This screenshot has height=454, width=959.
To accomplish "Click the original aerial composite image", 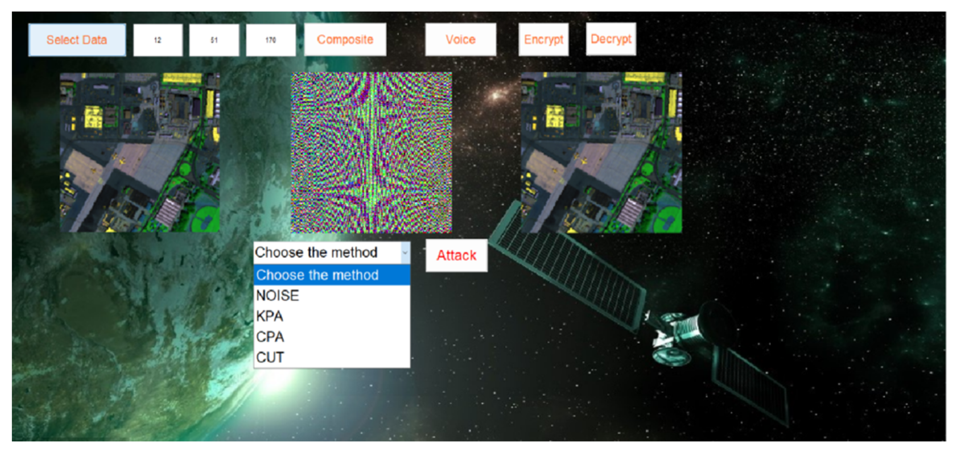I will pyautogui.click(x=140, y=152).
